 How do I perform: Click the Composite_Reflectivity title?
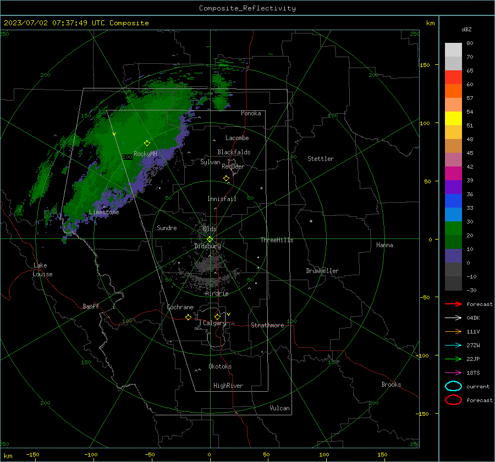tap(247, 8)
